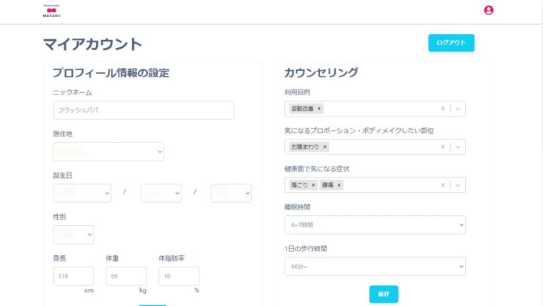Open the 睡眠時間 dropdown
The height and width of the screenshot is (306, 543).
click(374, 224)
